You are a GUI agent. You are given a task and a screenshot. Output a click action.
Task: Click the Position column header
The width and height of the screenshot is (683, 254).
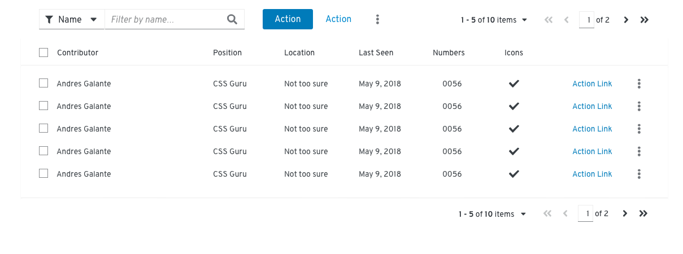coord(227,52)
